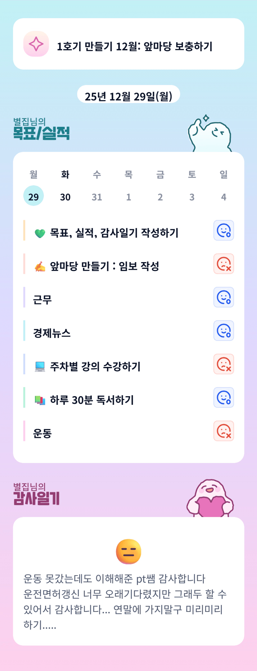Open the 주차별 강의 수강하기 task
This screenshot has width=257, height=671.
click(x=95, y=367)
